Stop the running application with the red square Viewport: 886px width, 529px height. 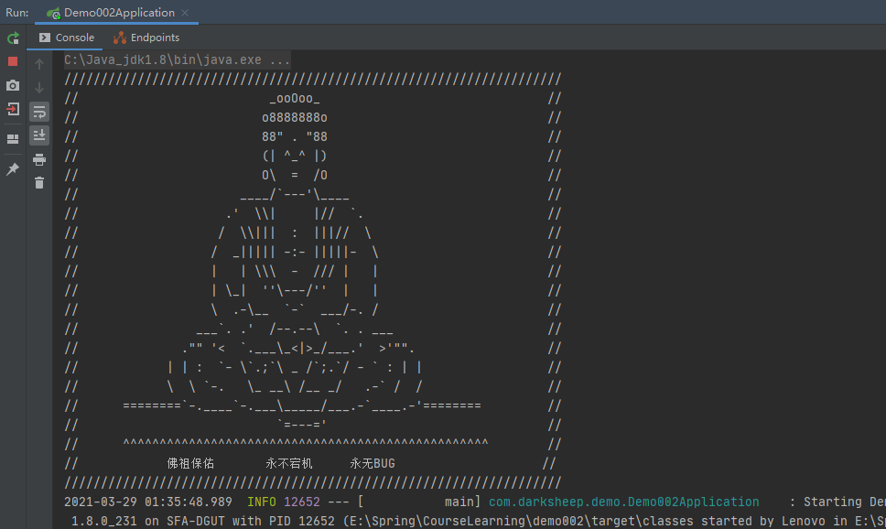[x=13, y=61]
